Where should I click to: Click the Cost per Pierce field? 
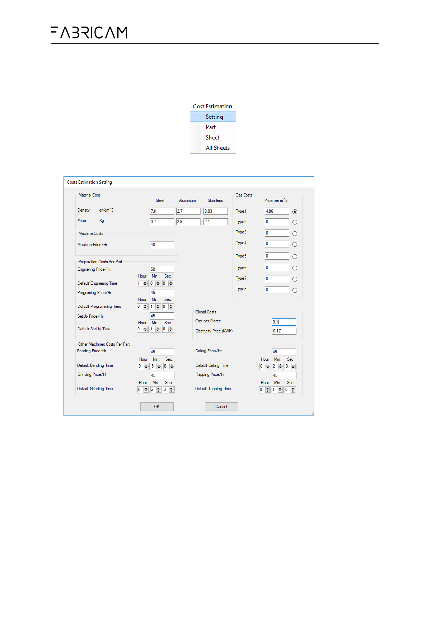tap(284, 322)
